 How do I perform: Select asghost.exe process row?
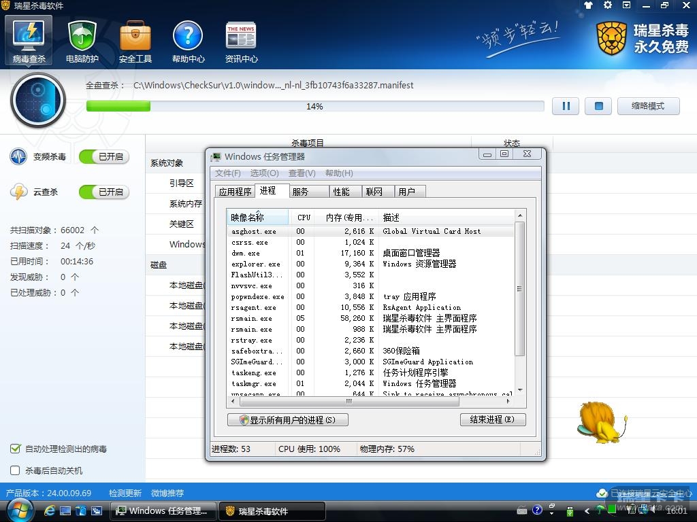371,231
